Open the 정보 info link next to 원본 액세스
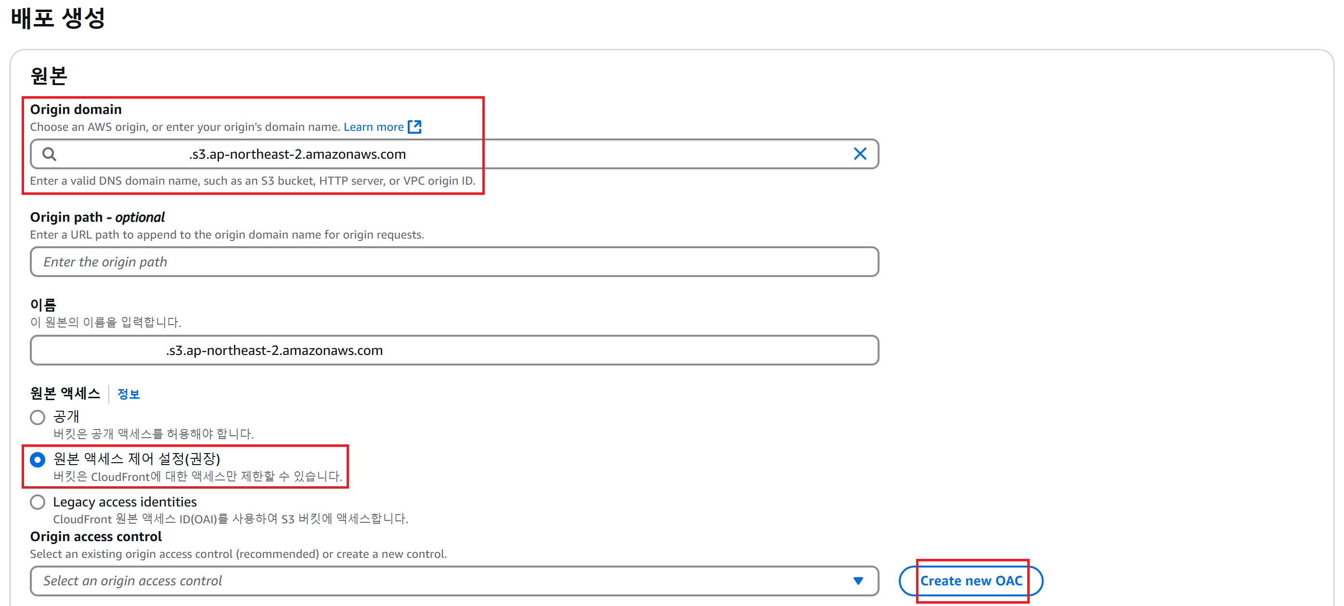This screenshot has height=606, width=1344. [x=129, y=394]
